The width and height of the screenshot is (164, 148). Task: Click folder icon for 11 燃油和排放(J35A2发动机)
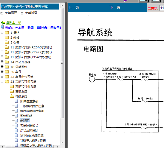coord(7,57)
